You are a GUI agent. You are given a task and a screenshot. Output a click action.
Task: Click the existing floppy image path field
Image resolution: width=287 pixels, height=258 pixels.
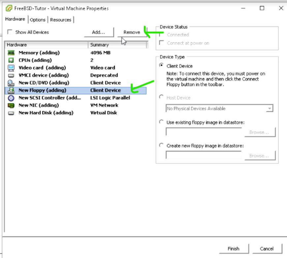(204, 132)
